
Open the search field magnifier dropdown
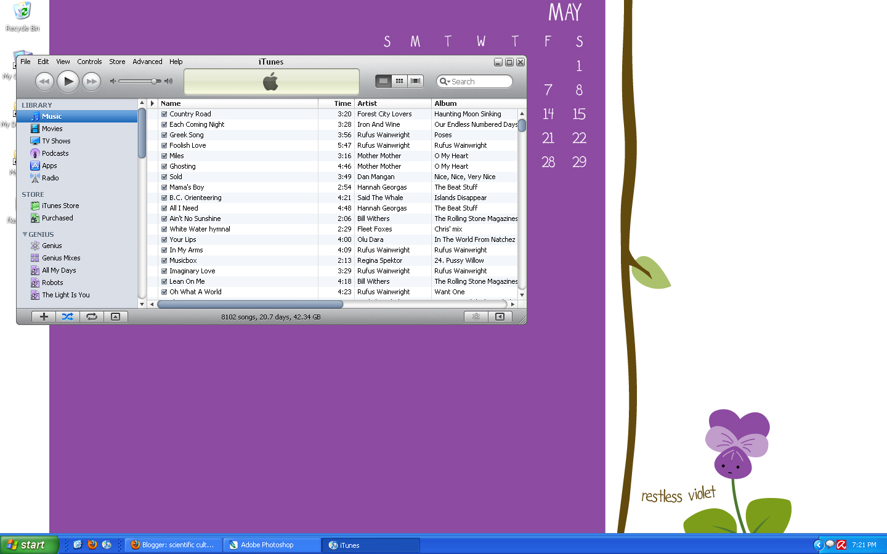pyautogui.click(x=445, y=81)
